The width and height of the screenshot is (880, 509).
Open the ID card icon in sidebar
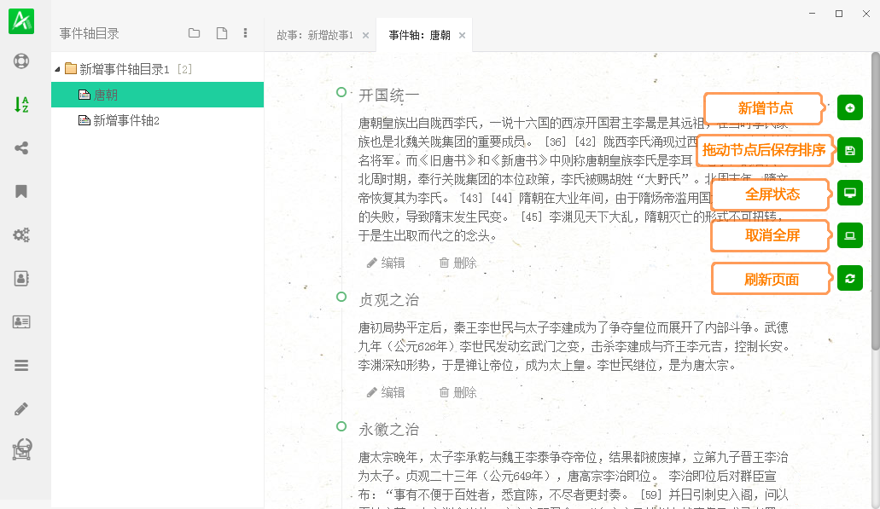pyautogui.click(x=21, y=321)
